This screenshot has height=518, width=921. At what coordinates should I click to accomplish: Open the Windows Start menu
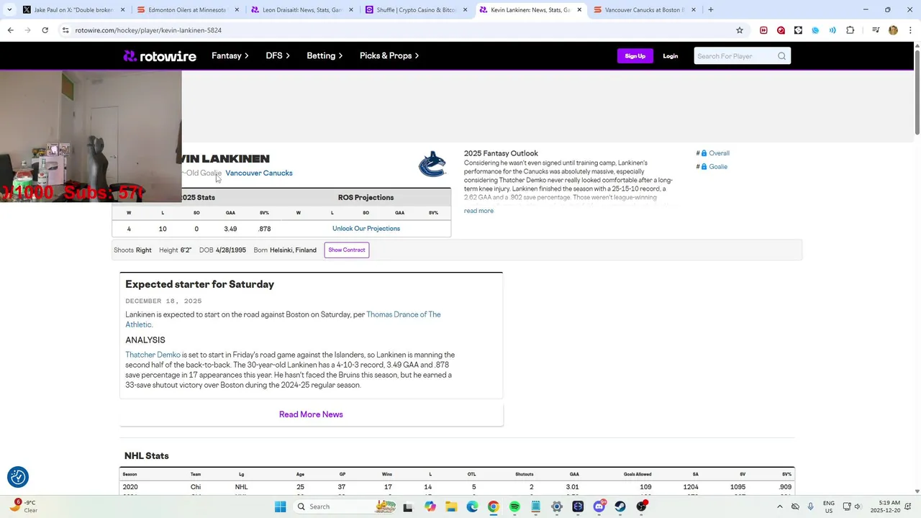[280, 506]
